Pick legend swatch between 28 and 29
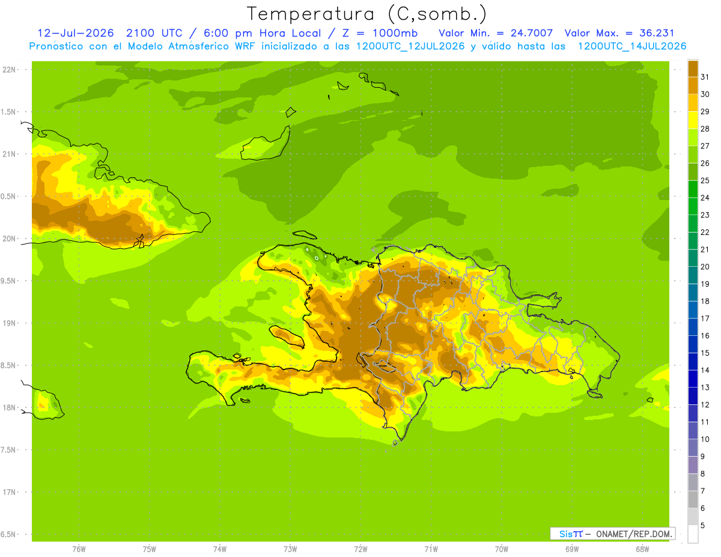Image resolution: width=721 pixels, height=557 pixels. (693, 120)
